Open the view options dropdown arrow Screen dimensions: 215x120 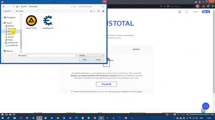(x=94, y=11)
